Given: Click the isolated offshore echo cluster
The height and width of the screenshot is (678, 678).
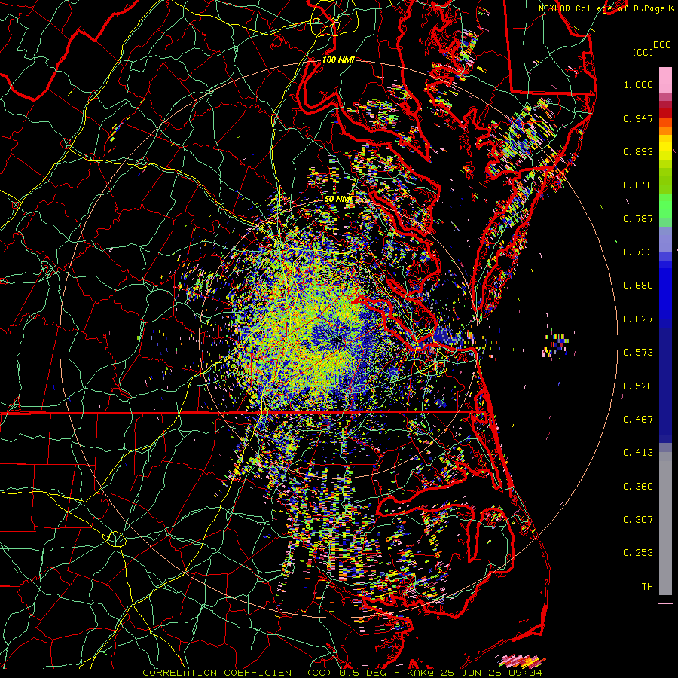Looking at the screenshot, I should point(557,344).
